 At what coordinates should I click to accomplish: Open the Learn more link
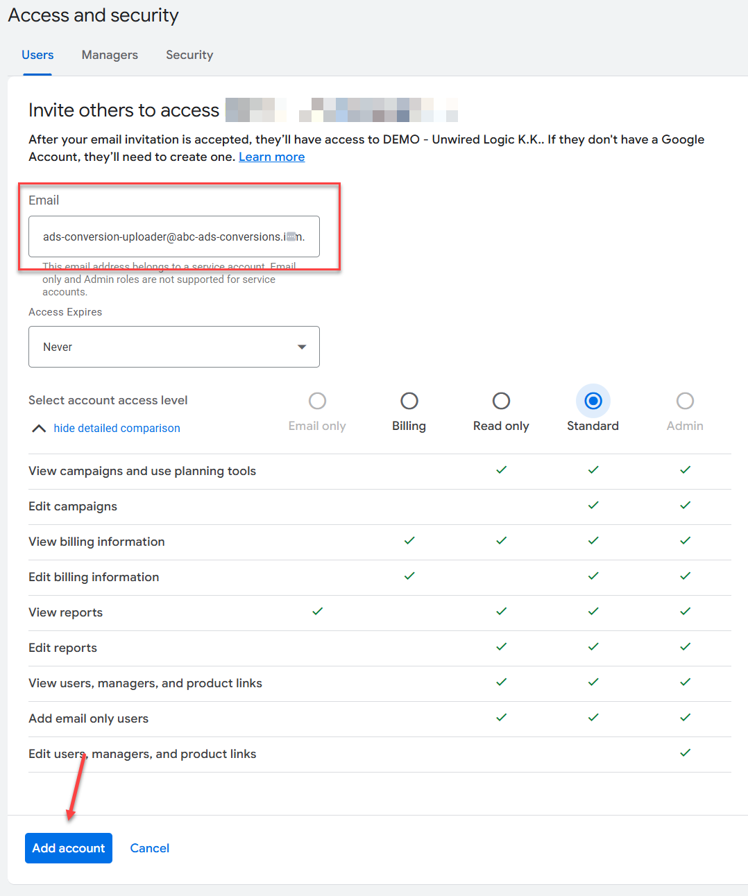tap(272, 157)
